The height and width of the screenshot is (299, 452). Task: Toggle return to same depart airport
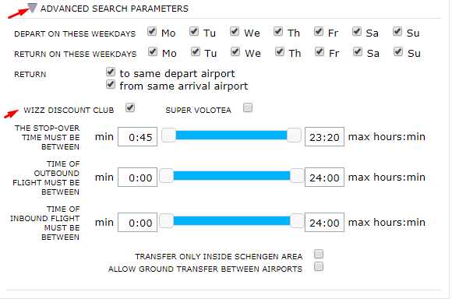[111, 72]
